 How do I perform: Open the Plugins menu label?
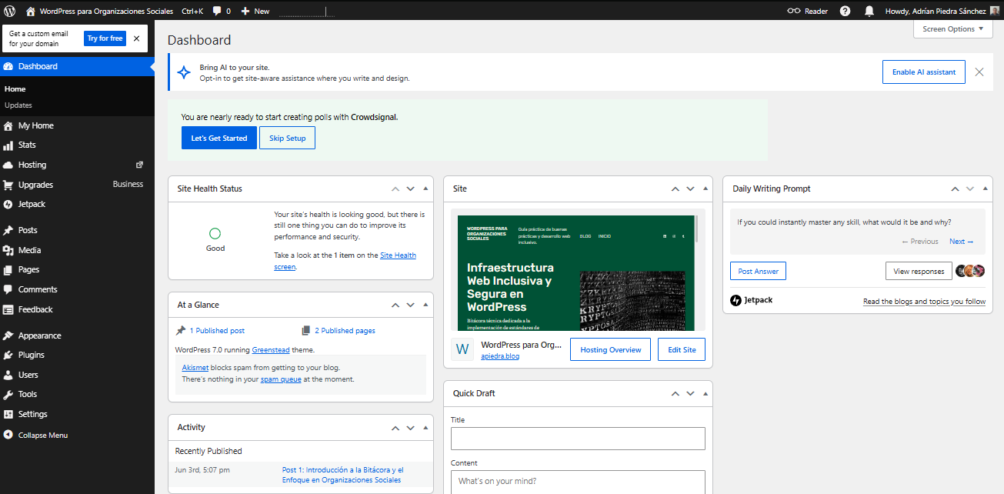tap(32, 355)
